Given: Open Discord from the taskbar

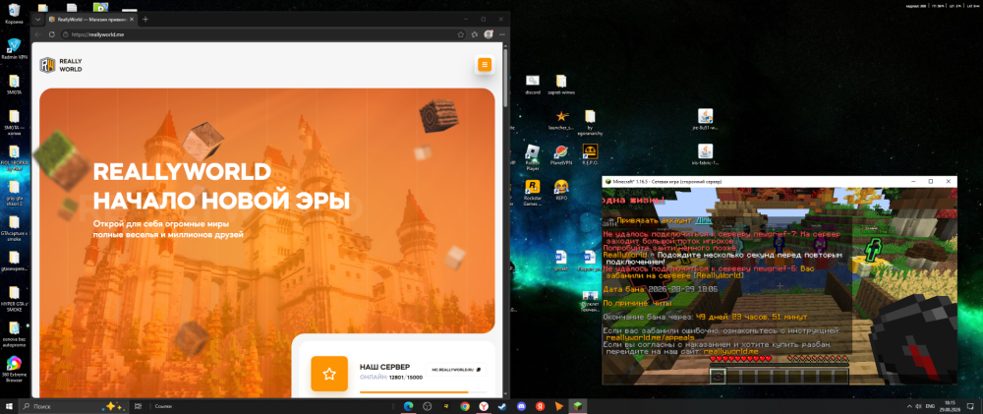Looking at the screenshot, I should coord(522,406).
